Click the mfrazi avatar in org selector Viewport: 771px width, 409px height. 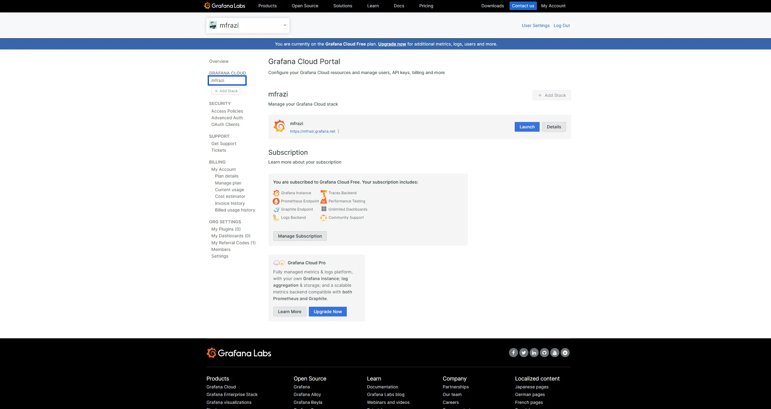coord(213,25)
